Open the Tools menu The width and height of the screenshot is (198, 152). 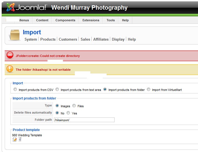(x=110, y=20)
